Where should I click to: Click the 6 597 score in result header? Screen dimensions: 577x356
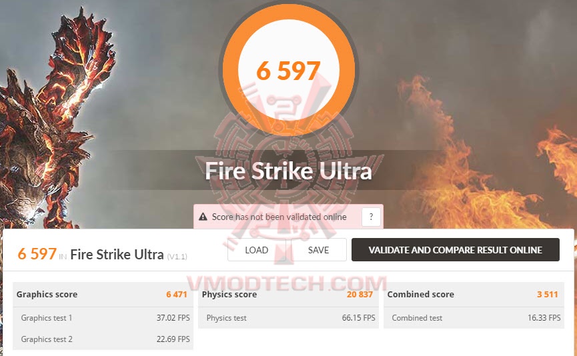point(37,254)
